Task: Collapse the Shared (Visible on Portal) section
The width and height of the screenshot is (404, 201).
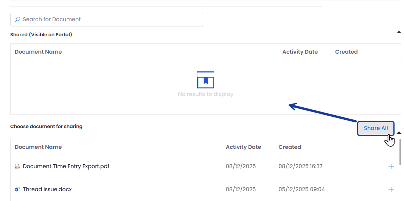Action: 399,32
